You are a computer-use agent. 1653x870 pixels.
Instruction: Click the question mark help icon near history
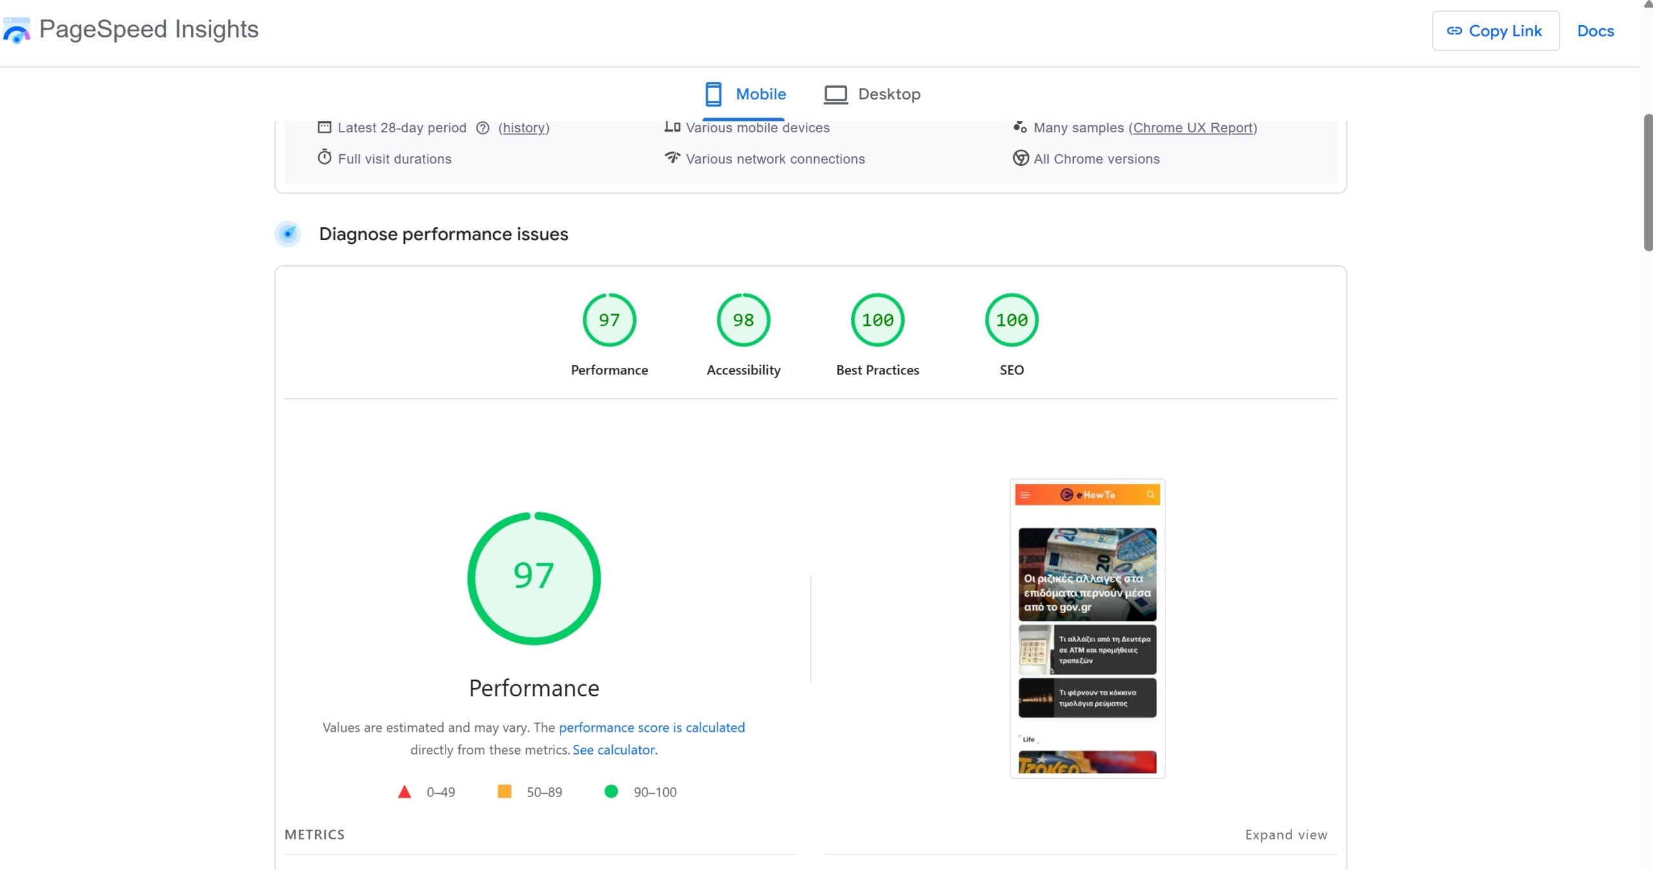click(x=482, y=128)
